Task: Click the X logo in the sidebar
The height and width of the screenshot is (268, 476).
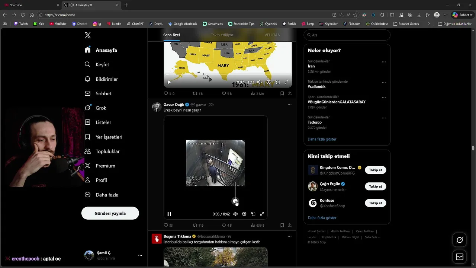Action: [87, 35]
